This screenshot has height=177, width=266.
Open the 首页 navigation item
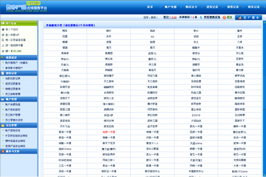pos(150,7)
